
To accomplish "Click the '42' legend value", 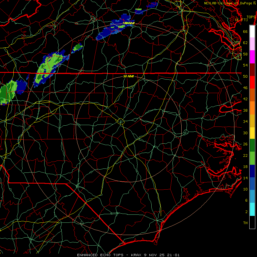I will click(x=245, y=99).
